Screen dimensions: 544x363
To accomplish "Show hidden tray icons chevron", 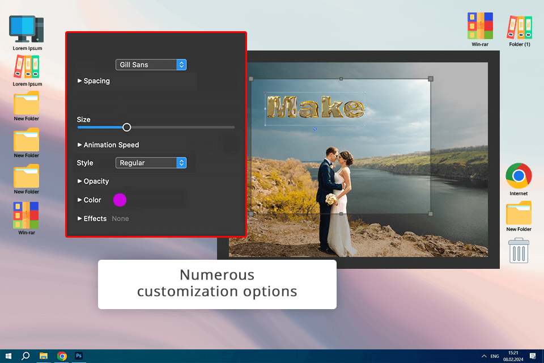I will coord(483,356).
